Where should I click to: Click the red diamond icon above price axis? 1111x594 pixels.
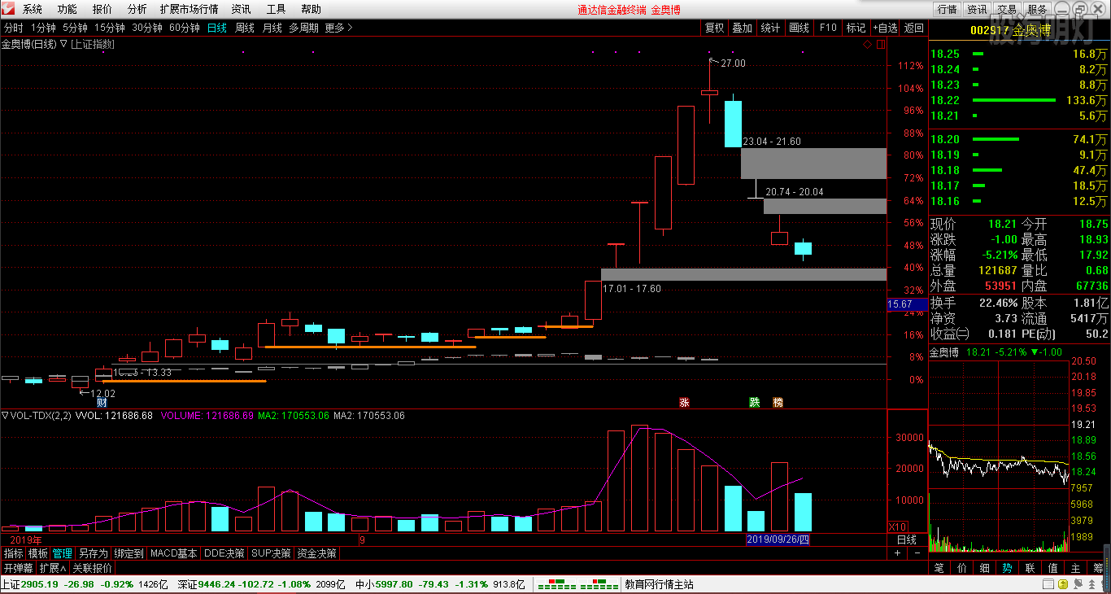[x=868, y=45]
